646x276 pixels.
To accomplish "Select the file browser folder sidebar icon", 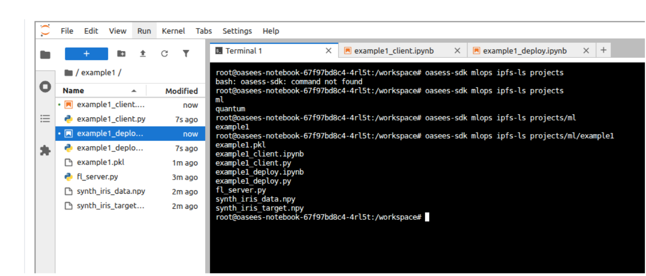I will 45,54.
